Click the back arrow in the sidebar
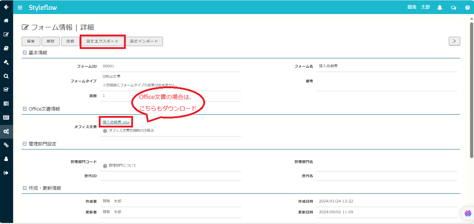Viewport: 474px width, 224px height. 6,7
